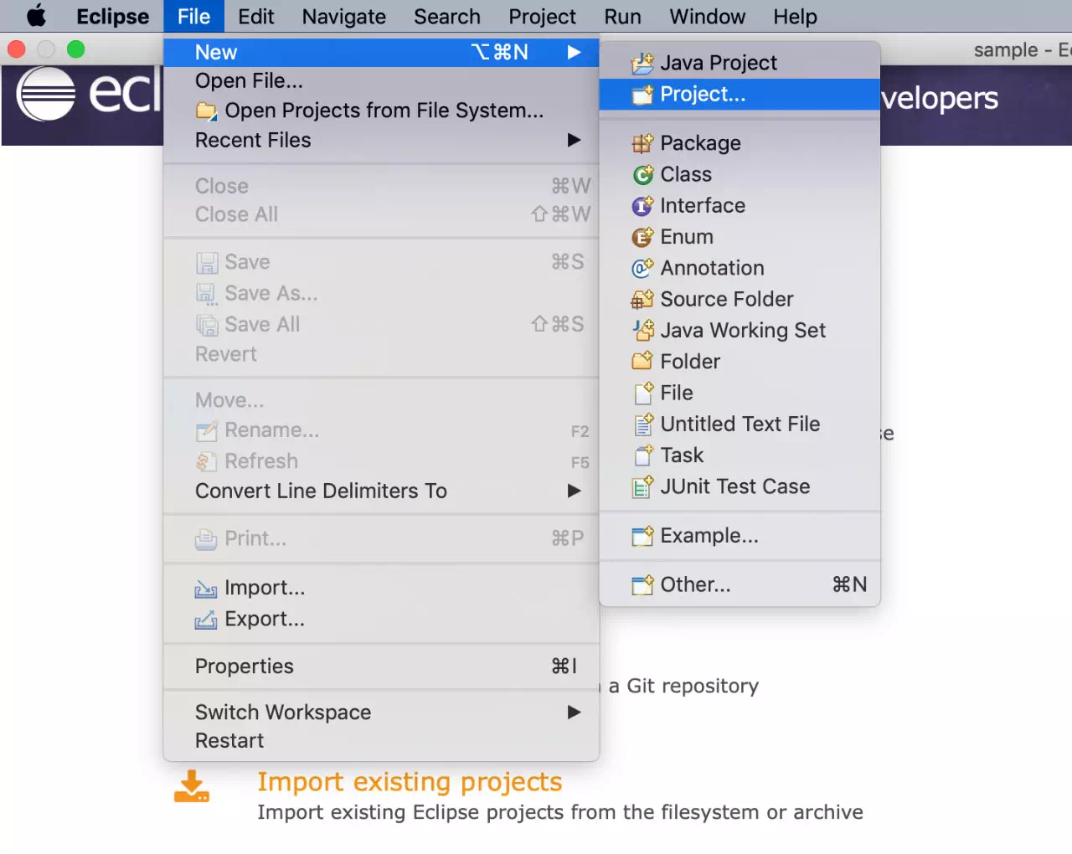The height and width of the screenshot is (854, 1072).
Task: Open the Navigate menu in menu bar
Action: tap(344, 17)
